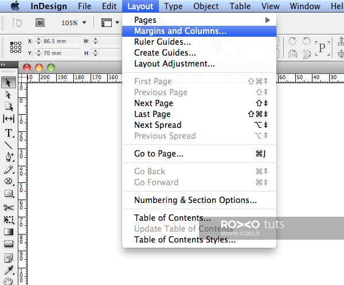Click the H height stepper
Viewport: 344px width, 285px height.
pyautogui.click(x=95, y=53)
